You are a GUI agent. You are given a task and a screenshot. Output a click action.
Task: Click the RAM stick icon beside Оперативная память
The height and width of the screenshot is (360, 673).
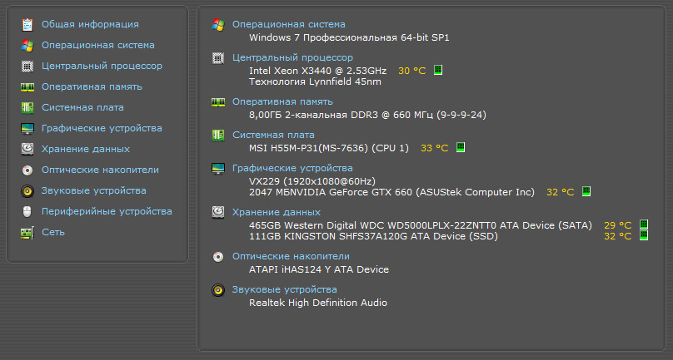pos(27,87)
